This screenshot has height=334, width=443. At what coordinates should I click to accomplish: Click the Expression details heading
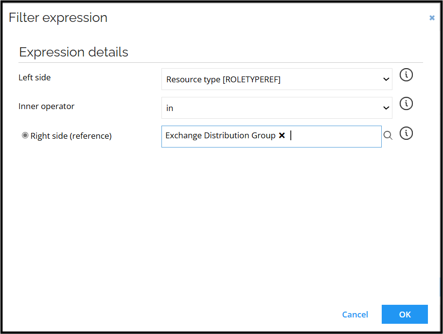[73, 52]
